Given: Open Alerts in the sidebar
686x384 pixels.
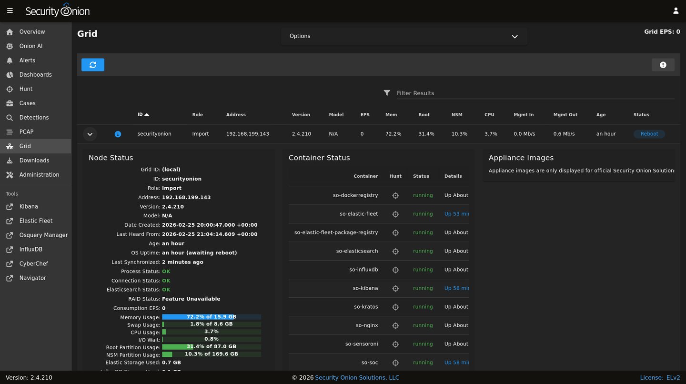Looking at the screenshot, I should pyautogui.click(x=27, y=61).
